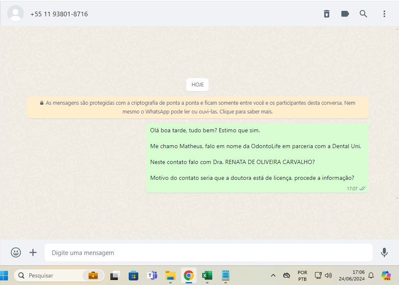The width and height of the screenshot is (399, 285).
Task: Switch to Google Chrome on taskbar
Action: [x=189, y=275]
